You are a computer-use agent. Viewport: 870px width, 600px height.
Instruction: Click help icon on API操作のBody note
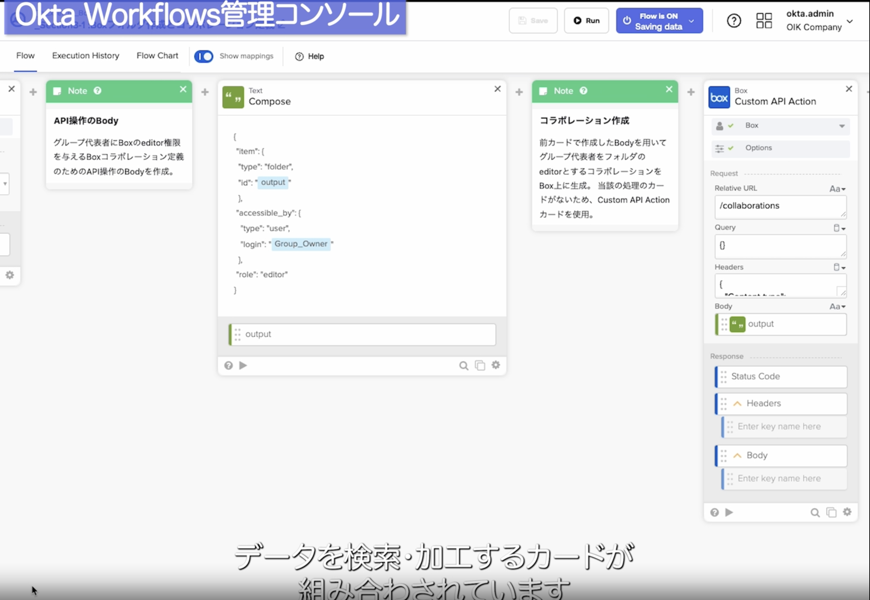pos(98,90)
